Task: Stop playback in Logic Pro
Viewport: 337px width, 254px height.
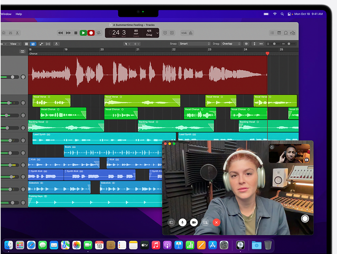Action: [76, 33]
